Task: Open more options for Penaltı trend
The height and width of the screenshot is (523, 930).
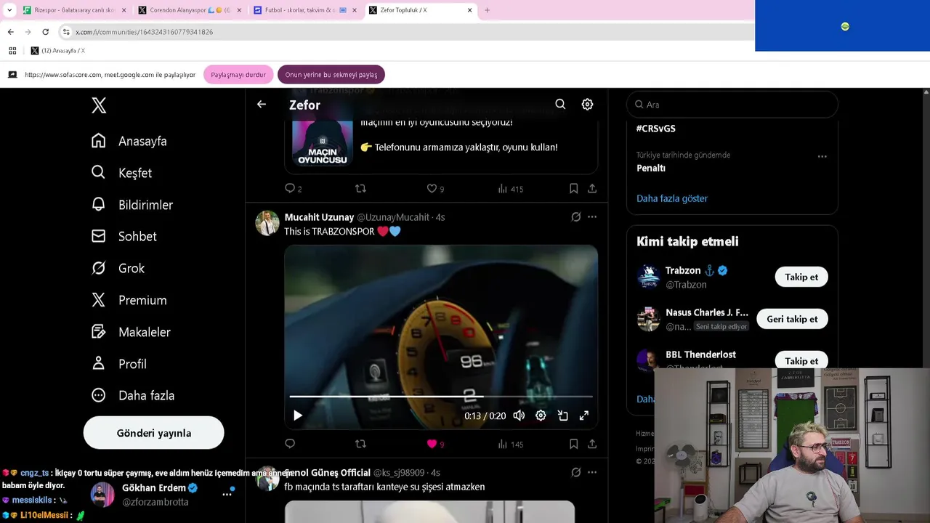Action: [x=822, y=156]
